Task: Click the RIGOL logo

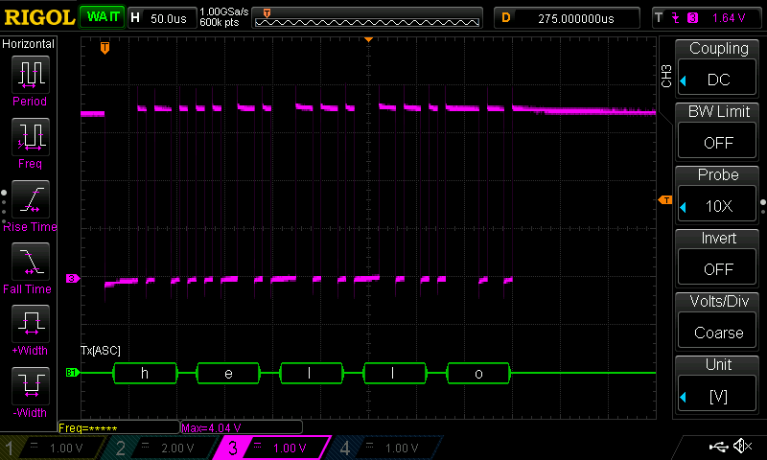Action: (x=38, y=17)
